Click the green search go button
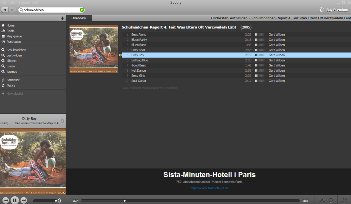 82,10
